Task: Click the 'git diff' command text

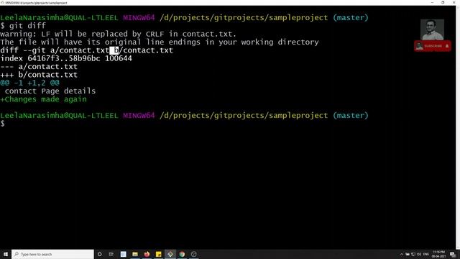Action: [27, 26]
